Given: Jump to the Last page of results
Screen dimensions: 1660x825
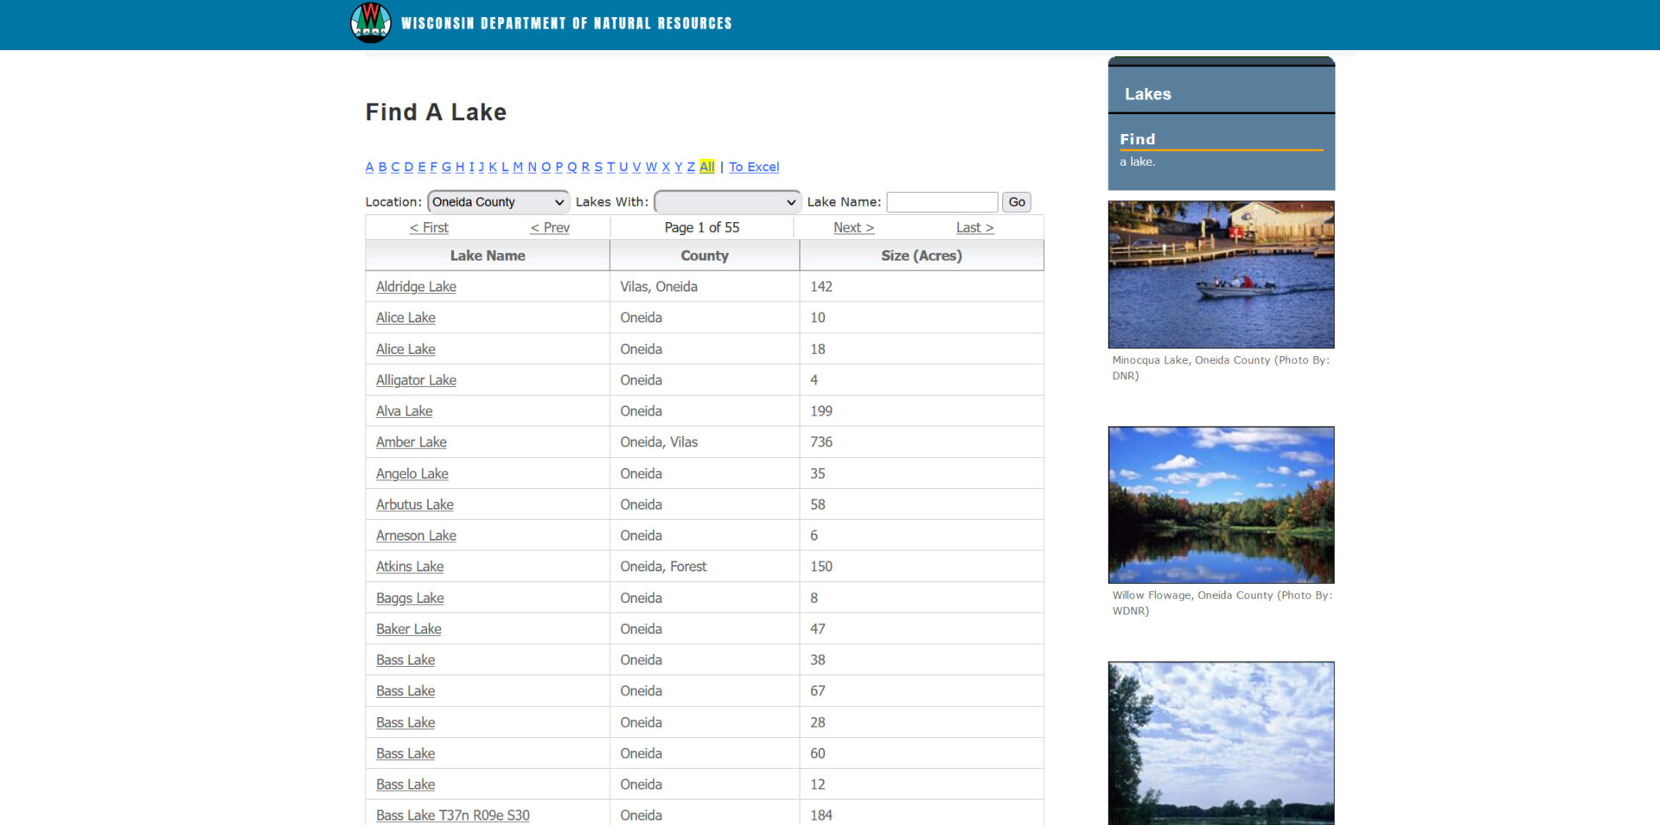Looking at the screenshot, I should coord(974,227).
